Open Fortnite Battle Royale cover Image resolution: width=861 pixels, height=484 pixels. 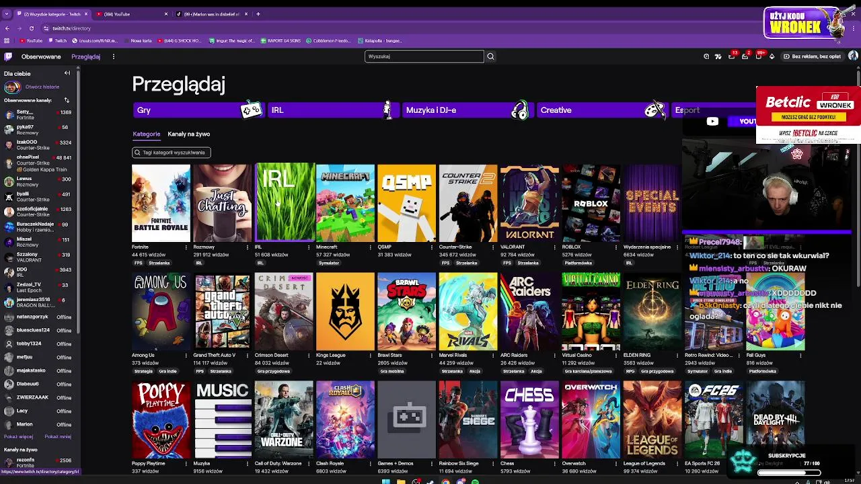(161, 202)
